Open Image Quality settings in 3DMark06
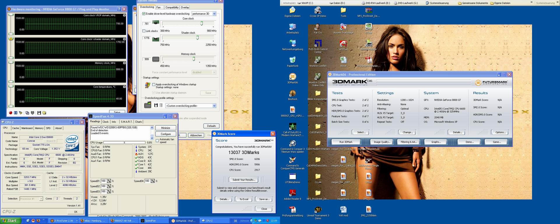The image size is (560, 224). (x=382, y=142)
